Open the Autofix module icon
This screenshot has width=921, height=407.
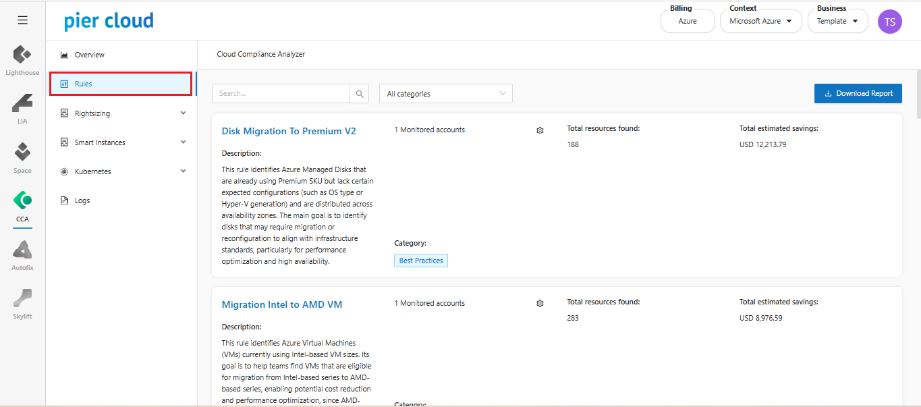point(22,250)
